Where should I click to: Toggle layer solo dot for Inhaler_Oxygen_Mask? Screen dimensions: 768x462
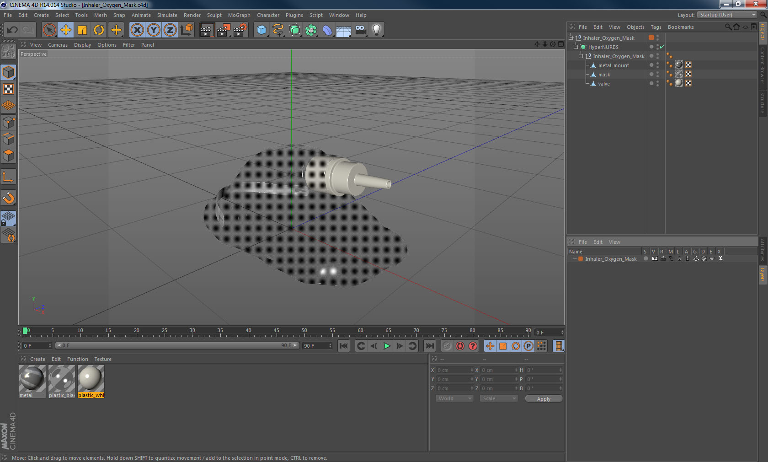coord(645,258)
